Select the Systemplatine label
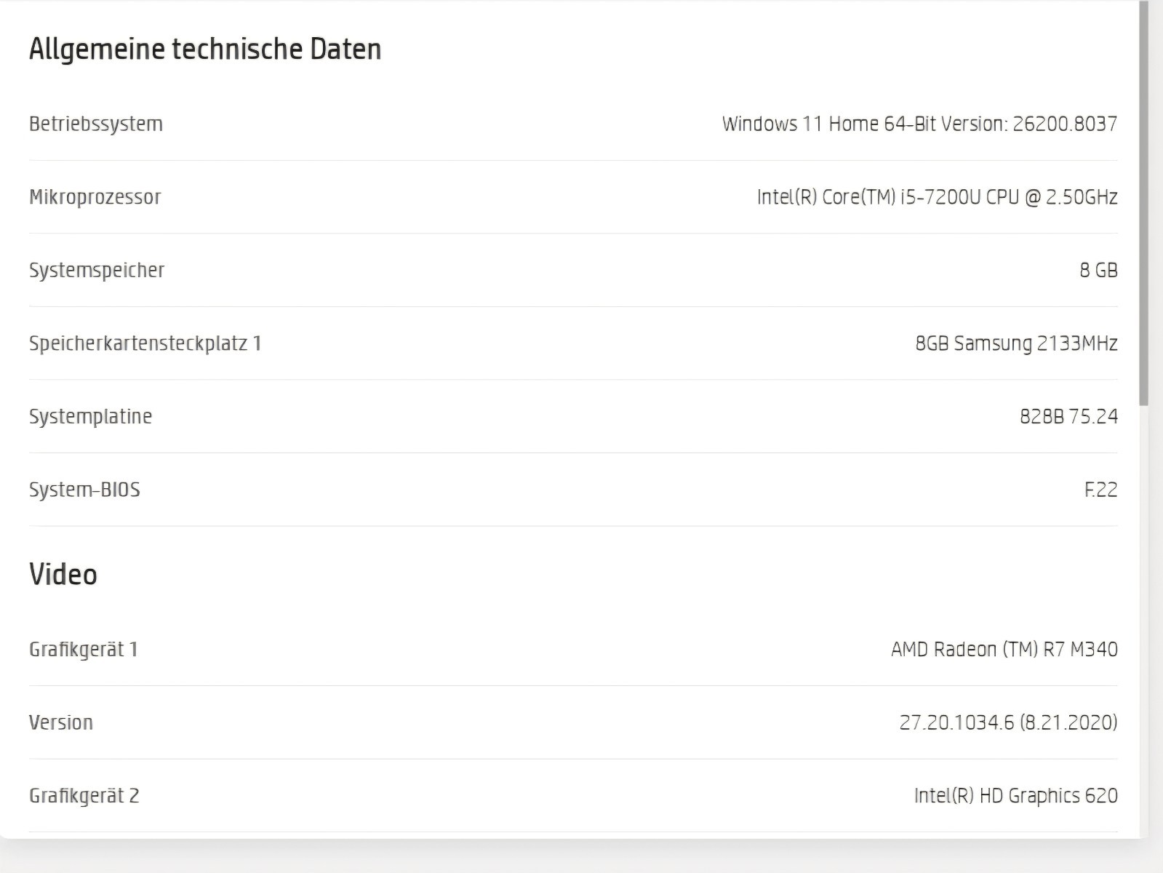Screen dimensions: 1163x873 coord(91,417)
